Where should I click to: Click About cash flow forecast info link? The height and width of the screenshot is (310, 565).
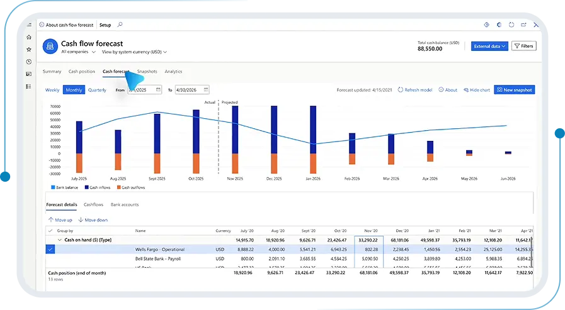click(66, 25)
